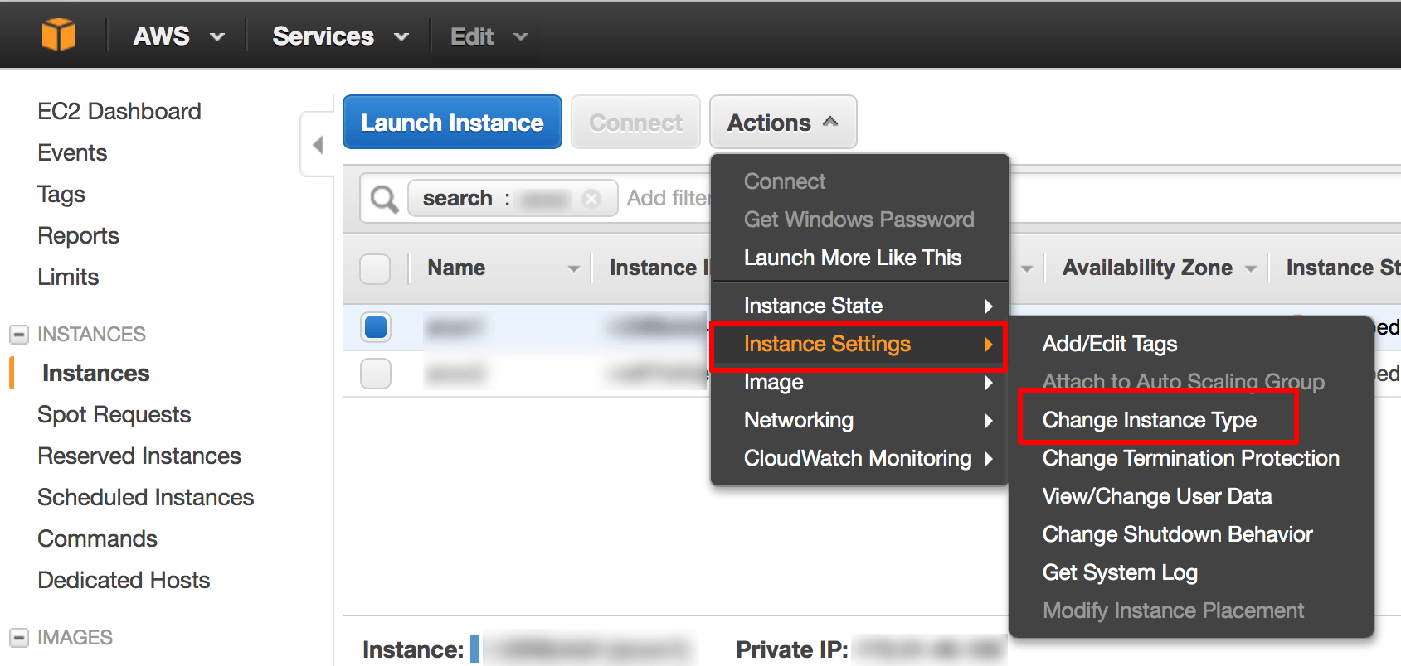Open the Name column filter arrow
Screen dimensions: 1401x666
coord(573,268)
